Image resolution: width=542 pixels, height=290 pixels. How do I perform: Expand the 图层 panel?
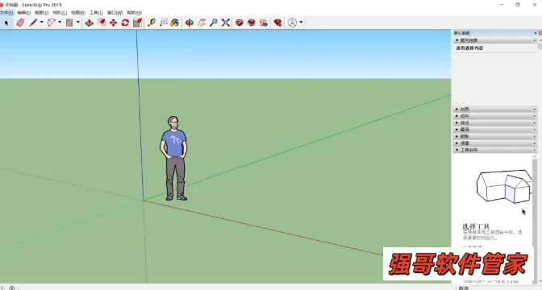tap(457, 130)
